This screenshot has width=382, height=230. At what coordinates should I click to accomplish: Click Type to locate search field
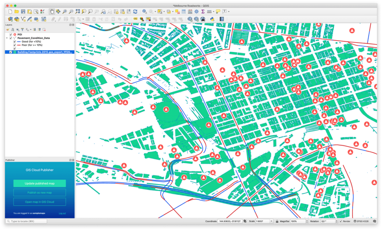[26, 221]
